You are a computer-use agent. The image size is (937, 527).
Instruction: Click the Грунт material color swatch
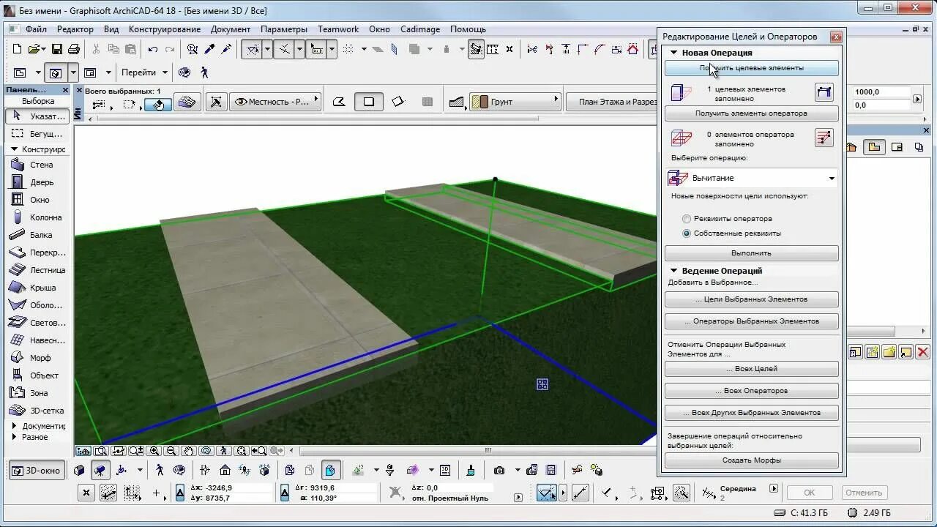coord(479,102)
